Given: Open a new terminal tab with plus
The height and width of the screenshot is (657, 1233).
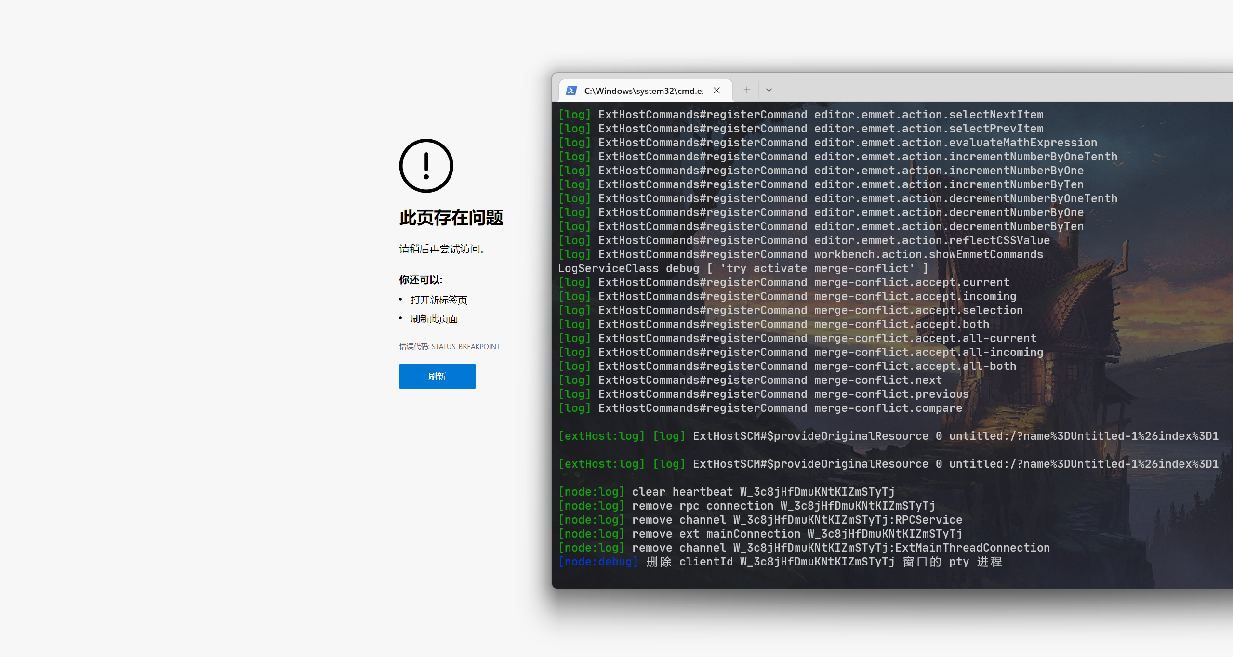Looking at the screenshot, I should (x=747, y=90).
